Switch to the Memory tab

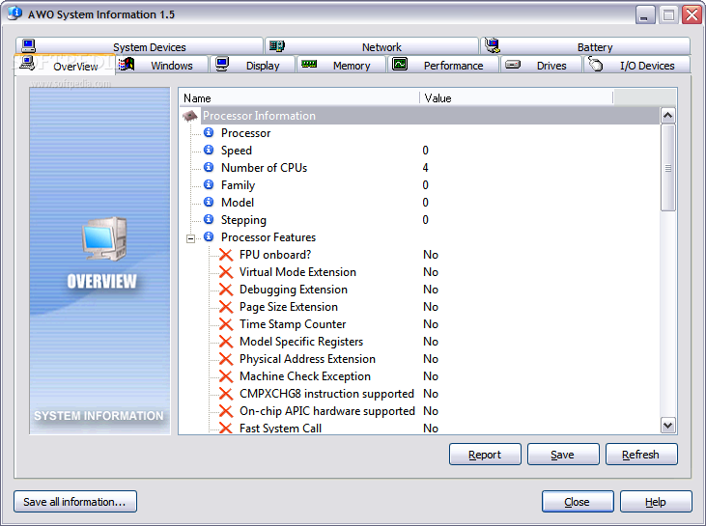(x=341, y=65)
